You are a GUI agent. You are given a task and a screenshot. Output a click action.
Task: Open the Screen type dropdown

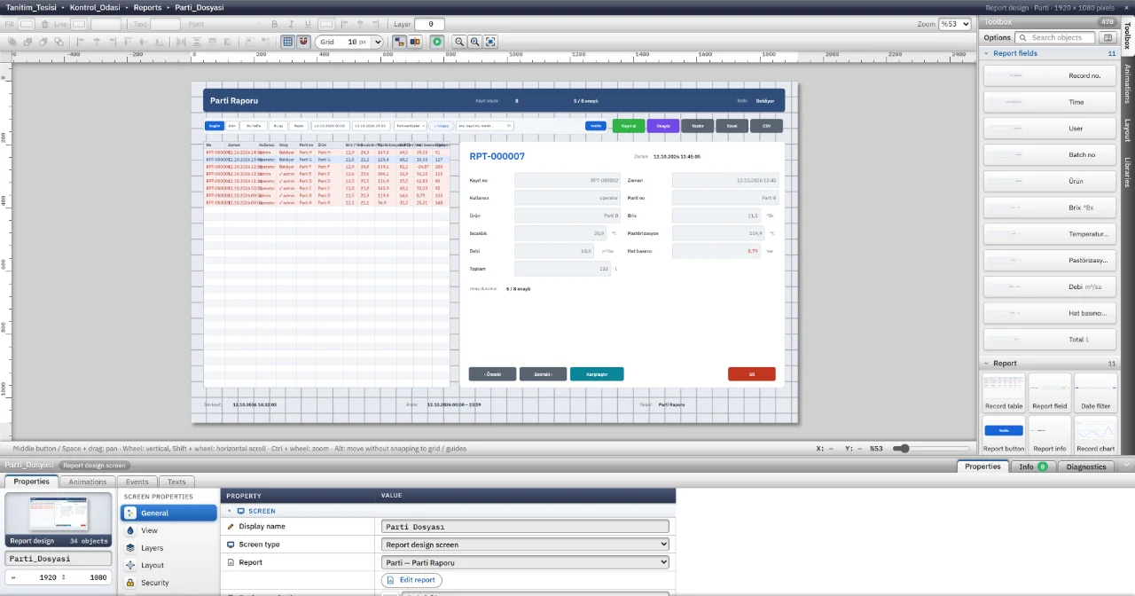coord(525,545)
